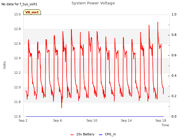Click the Sep 2 x-axis tick label
187x140 pixels.
point(23,120)
